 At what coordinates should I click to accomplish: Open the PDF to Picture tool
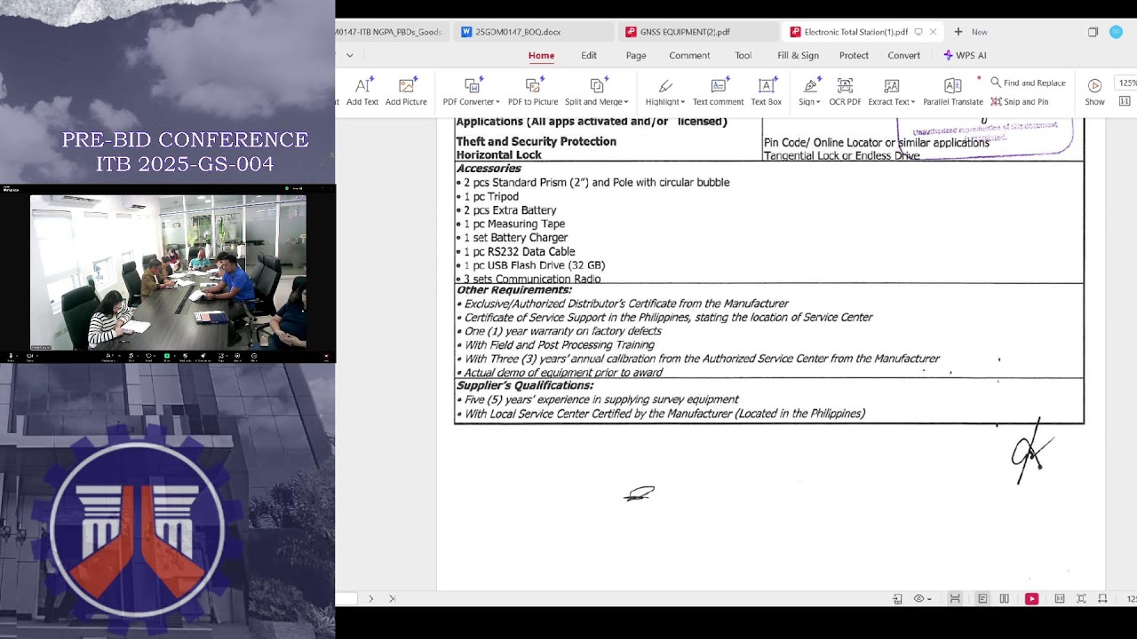click(x=533, y=91)
